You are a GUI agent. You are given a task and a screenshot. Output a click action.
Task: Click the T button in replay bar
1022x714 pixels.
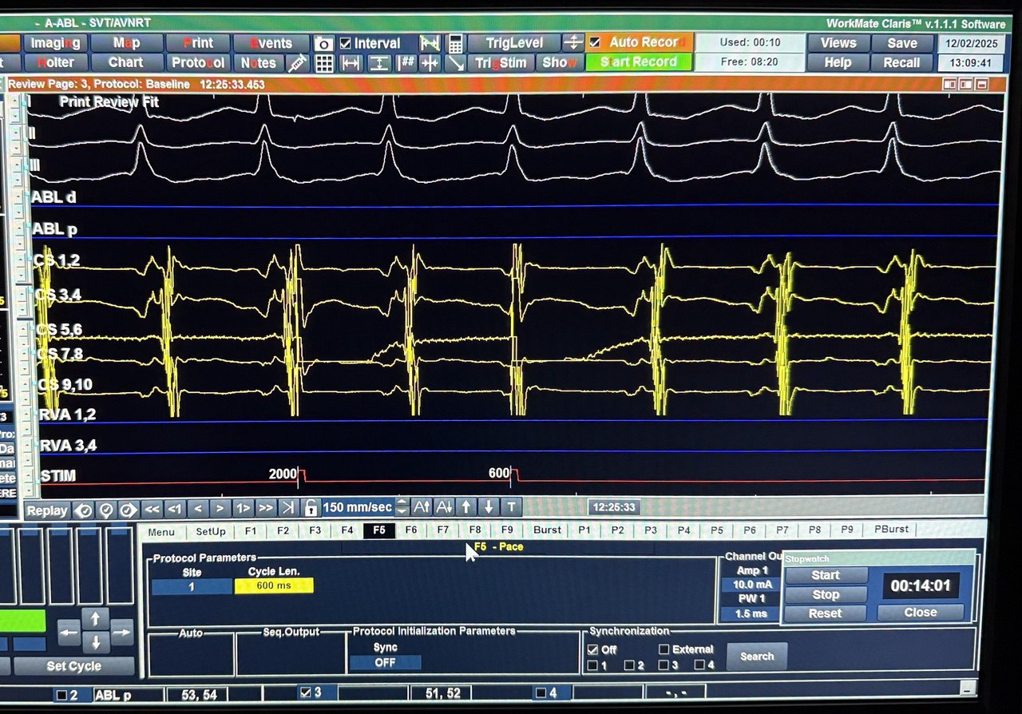[512, 506]
